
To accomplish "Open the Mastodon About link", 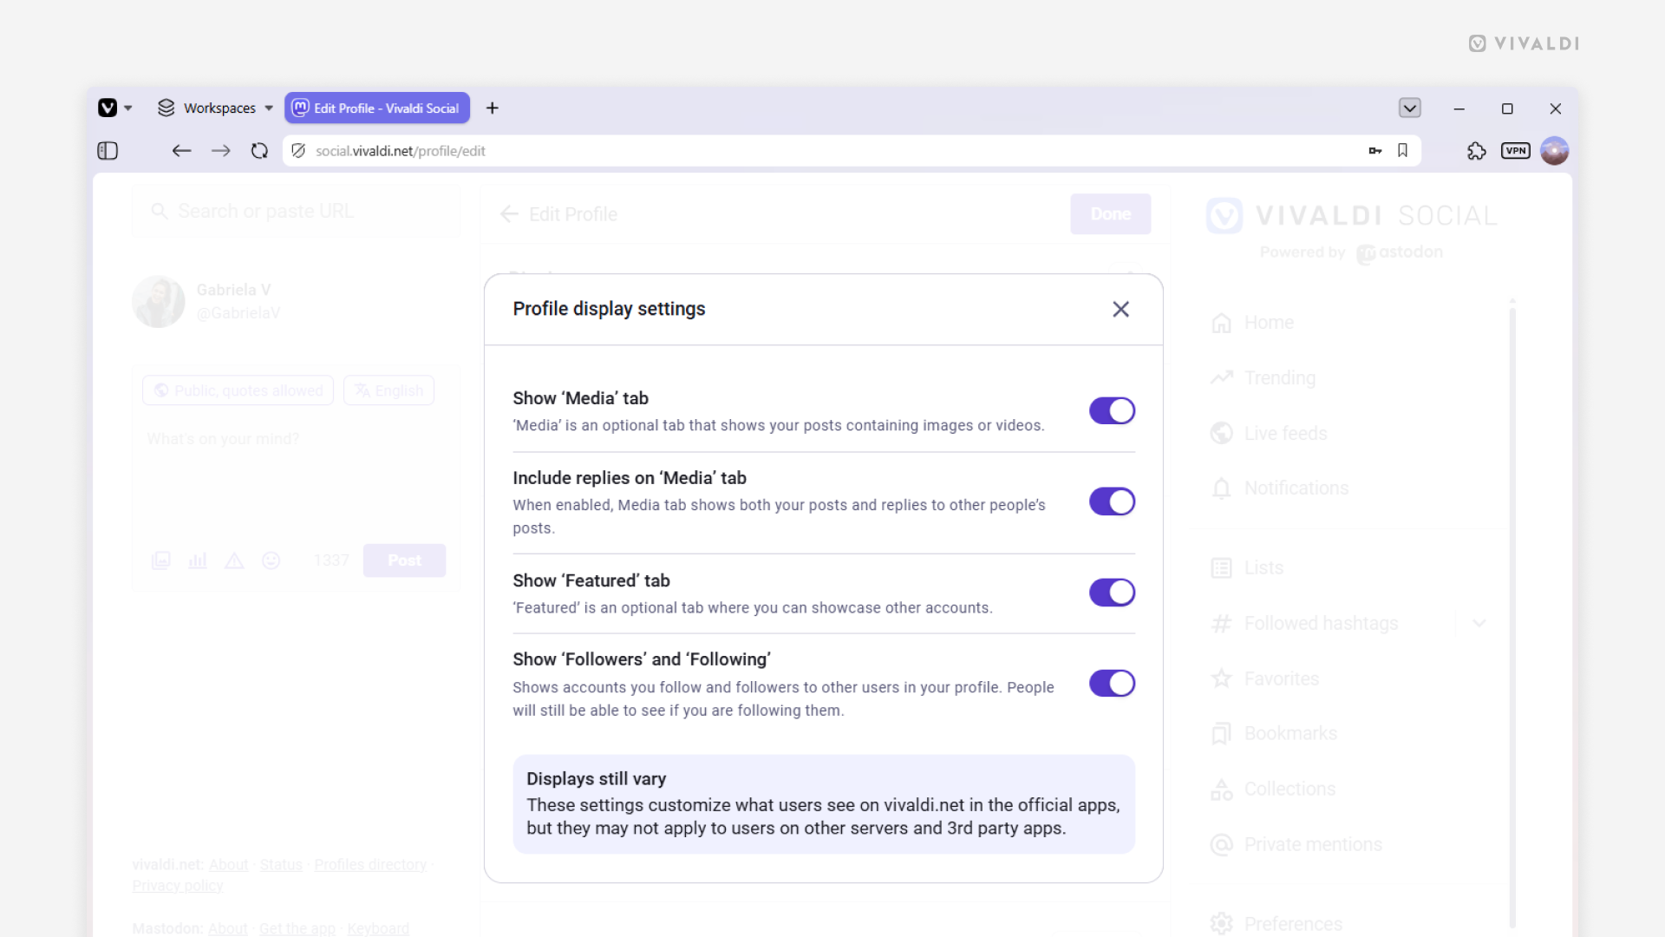I will 228,929.
